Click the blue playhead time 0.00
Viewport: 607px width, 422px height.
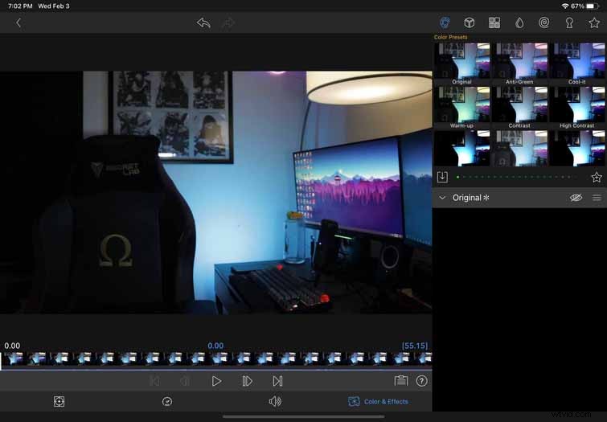coord(215,346)
